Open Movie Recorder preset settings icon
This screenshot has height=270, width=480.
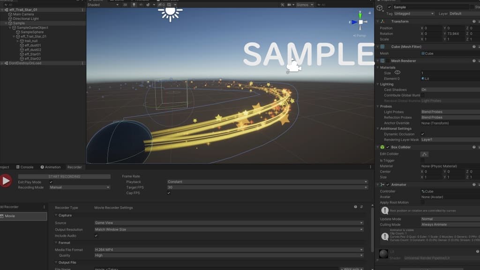361,207
